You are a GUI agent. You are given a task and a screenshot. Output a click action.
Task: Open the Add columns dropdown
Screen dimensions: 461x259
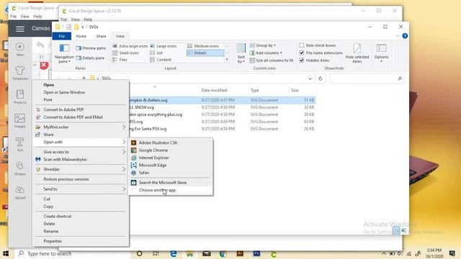pos(266,53)
